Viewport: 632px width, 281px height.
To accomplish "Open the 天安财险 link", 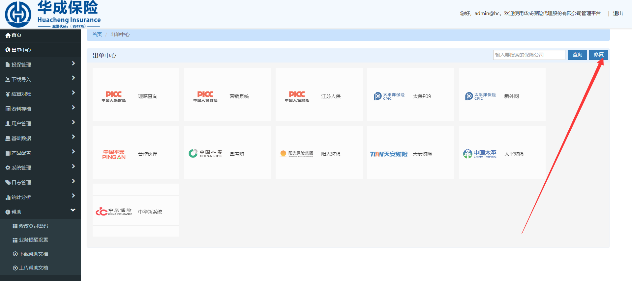I will (x=422, y=154).
